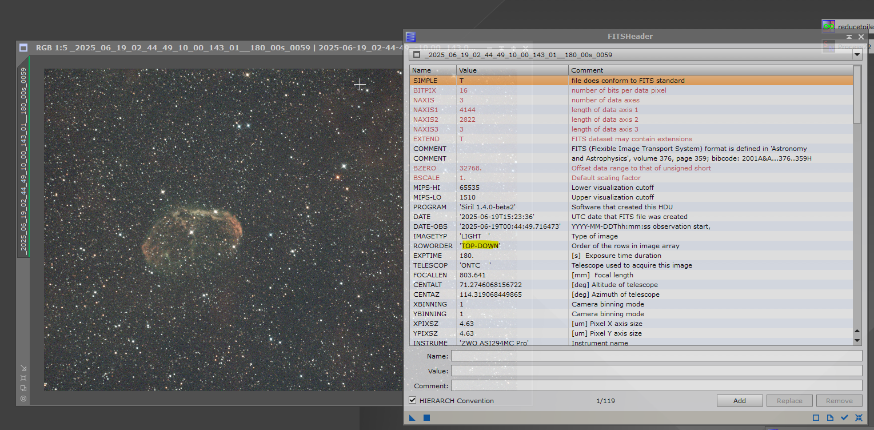Select the XBINNING keyword row
The image size is (874, 430).
[631, 304]
